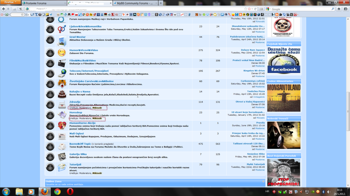Screen dimensions: 350x196
Task: Open user profile Vintagekiki
Action: tap(259, 97)
